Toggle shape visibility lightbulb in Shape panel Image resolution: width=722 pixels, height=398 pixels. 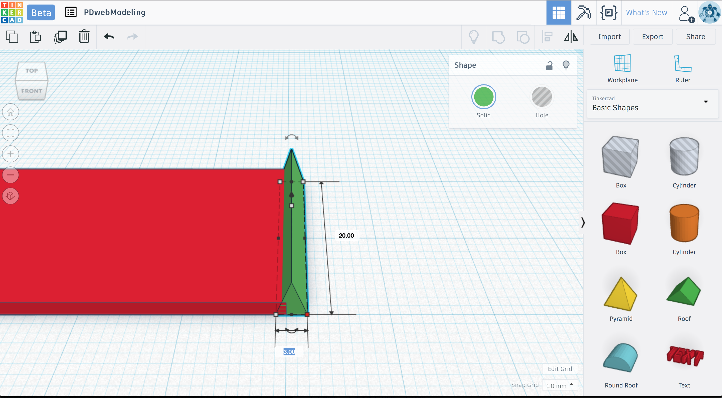click(566, 65)
